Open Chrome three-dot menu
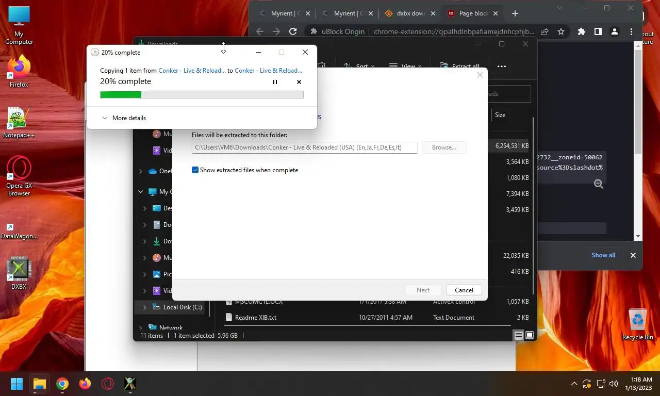This screenshot has height=396, width=660. [x=631, y=31]
